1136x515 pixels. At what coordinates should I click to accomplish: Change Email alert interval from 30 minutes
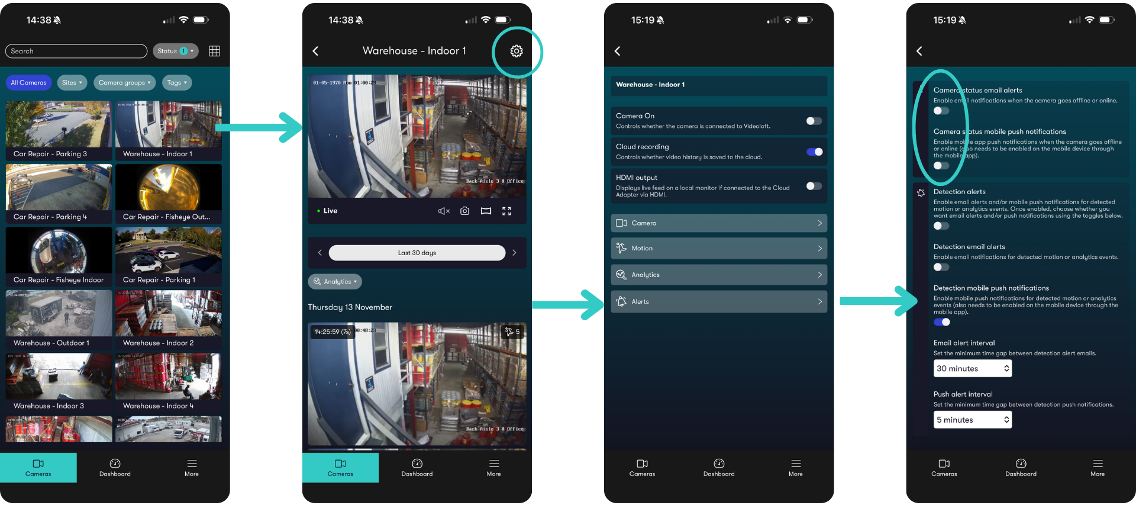(x=972, y=368)
